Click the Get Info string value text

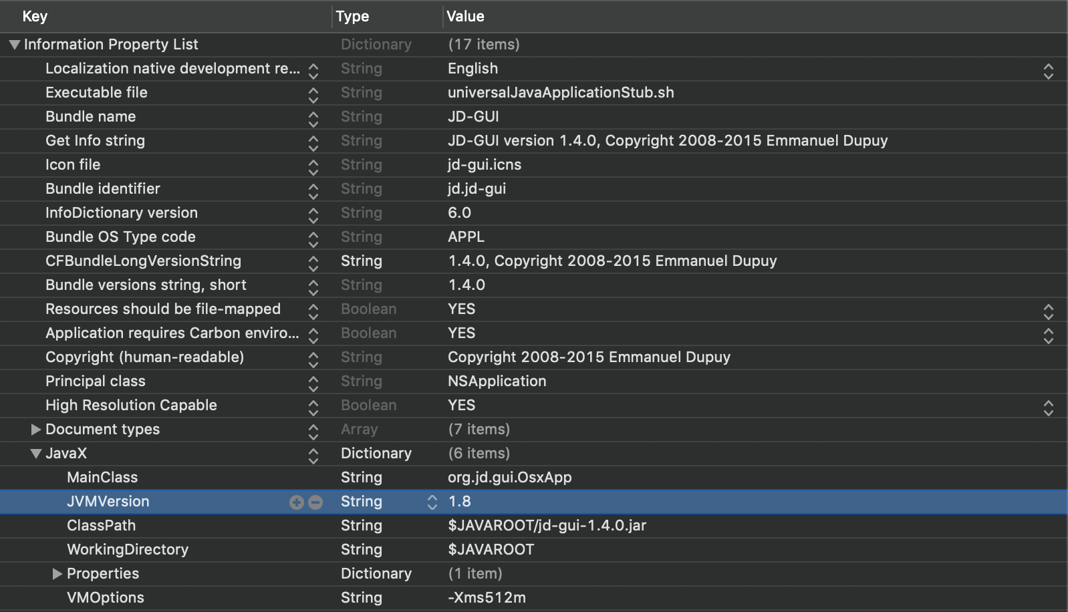(668, 141)
